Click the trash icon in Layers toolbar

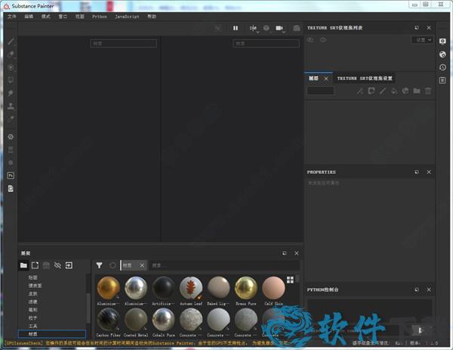tap(428, 91)
